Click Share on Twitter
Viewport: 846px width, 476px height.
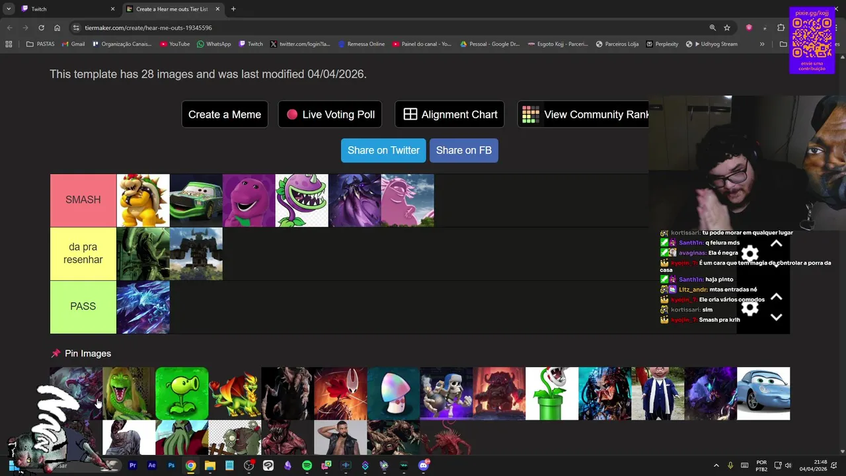point(383,150)
